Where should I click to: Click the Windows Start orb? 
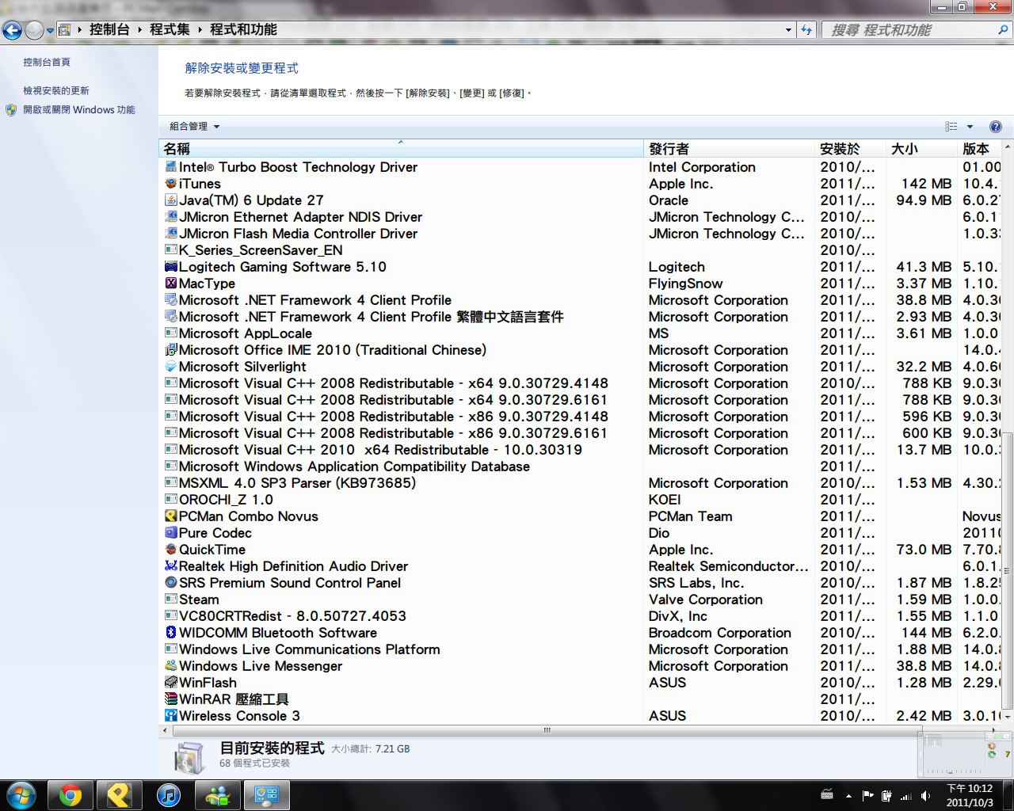point(21,795)
